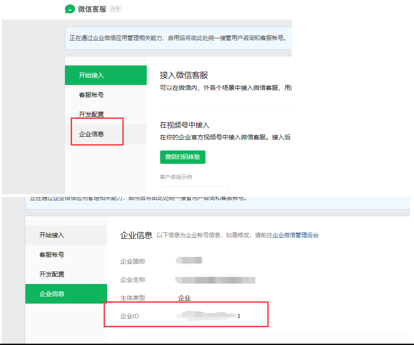Click the 企业ID label
This screenshot has height=345, width=414.
[x=130, y=316]
